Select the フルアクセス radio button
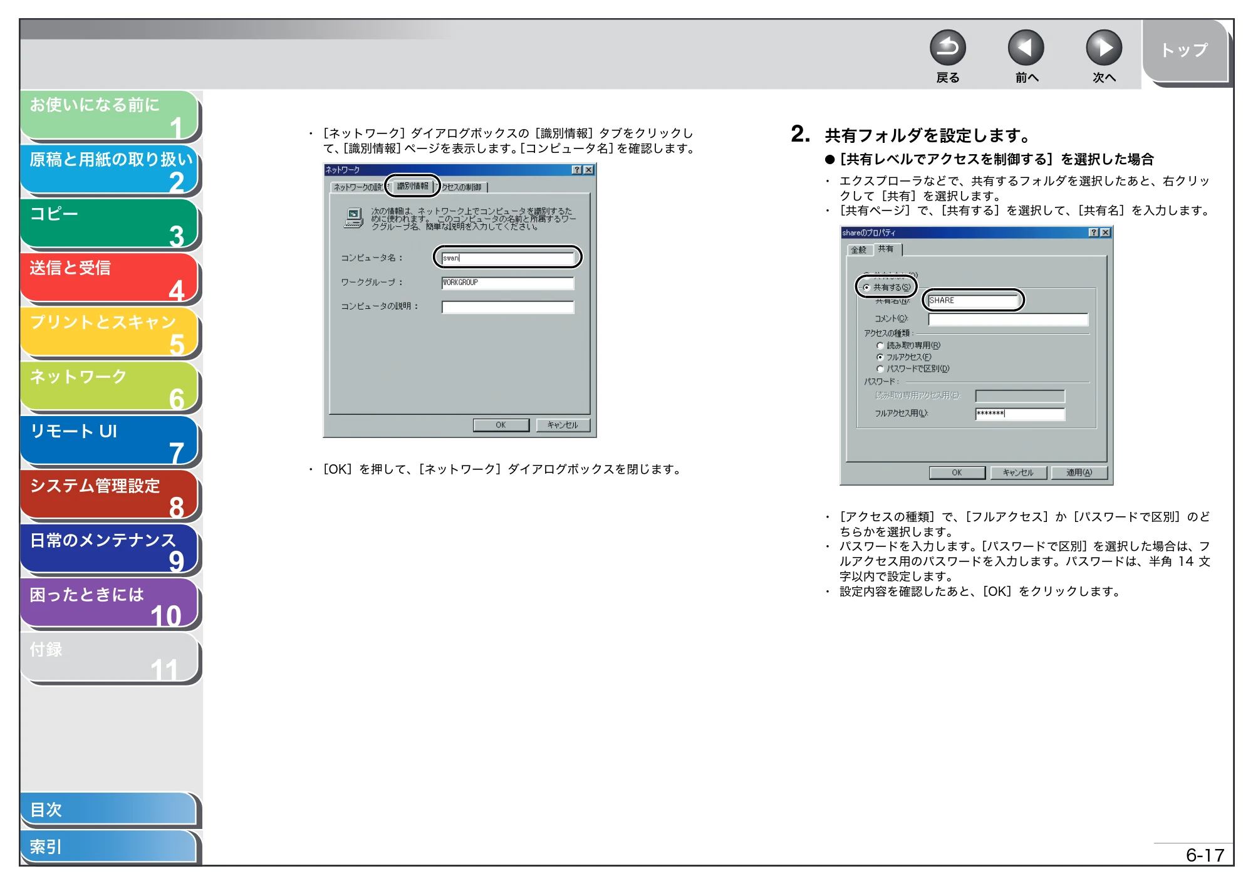The height and width of the screenshot is (886, 1253). point(880,357)
